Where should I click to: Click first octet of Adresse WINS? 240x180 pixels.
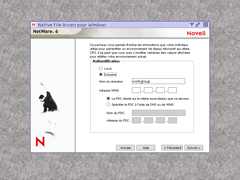click(x=136, y=90)
